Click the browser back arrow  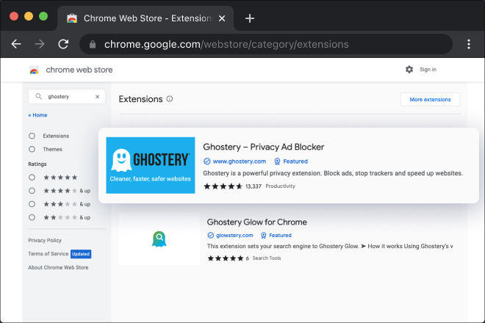tap(16, 44)
